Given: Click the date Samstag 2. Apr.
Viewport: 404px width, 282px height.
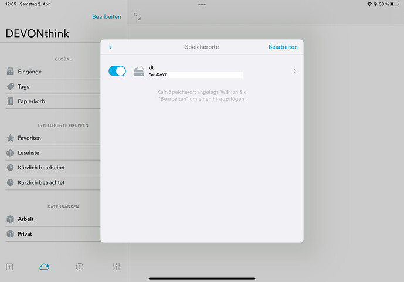Looking at the screenshot, I should (35, 4).
